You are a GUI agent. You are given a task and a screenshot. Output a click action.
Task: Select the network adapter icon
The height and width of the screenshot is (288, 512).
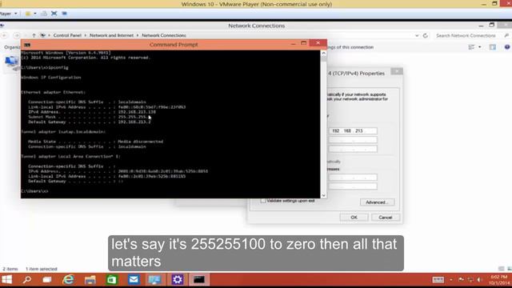pyautogui.click(x=12, y=63)
